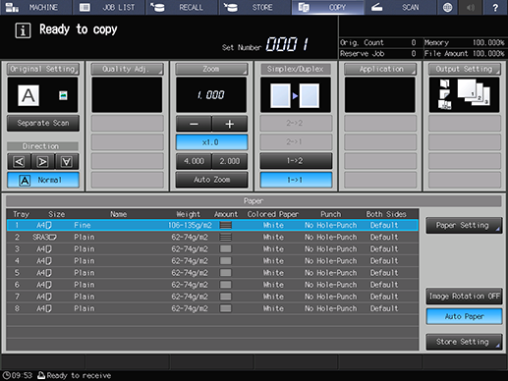Click the tray 2 paper amount indicator

coord(226,237)
